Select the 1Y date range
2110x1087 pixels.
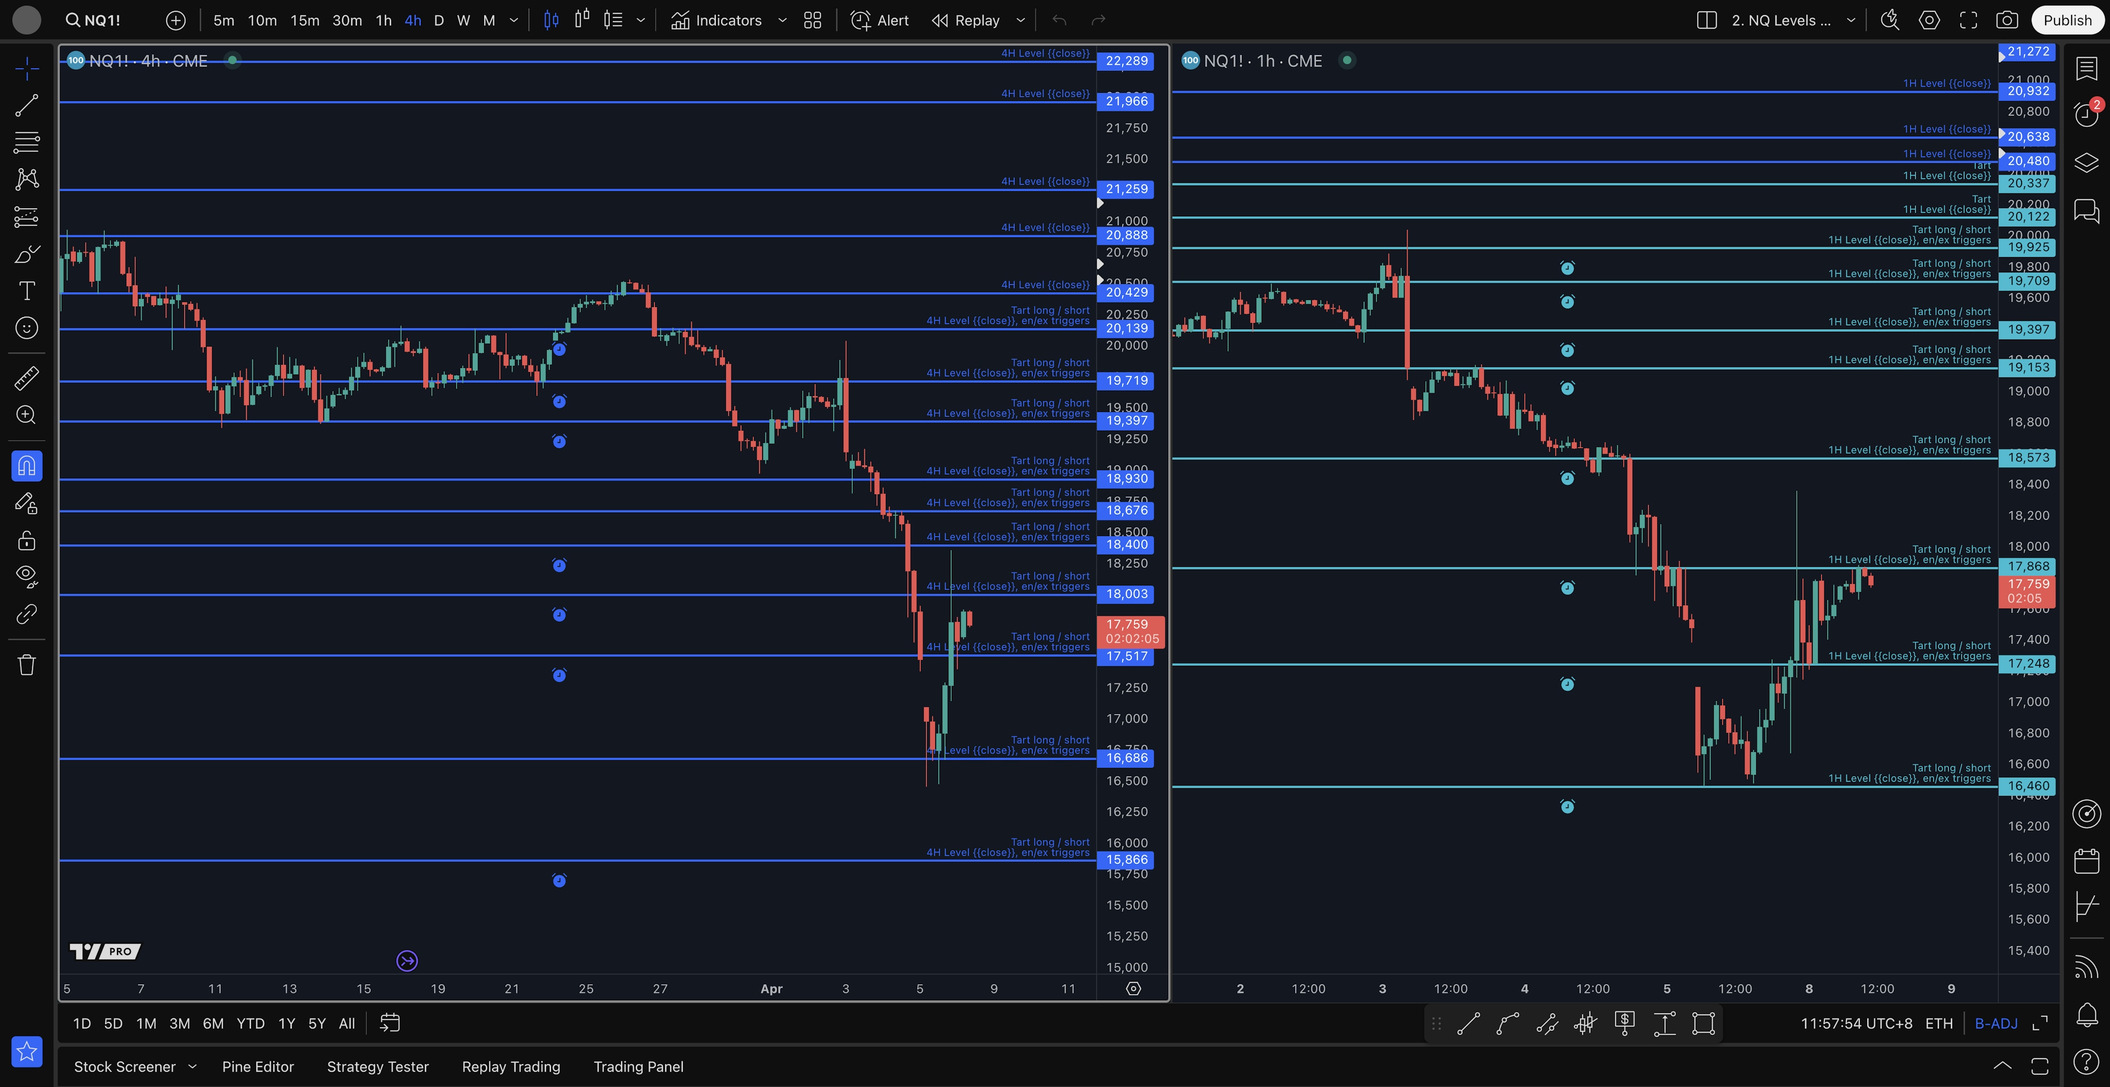(286, 1023)
